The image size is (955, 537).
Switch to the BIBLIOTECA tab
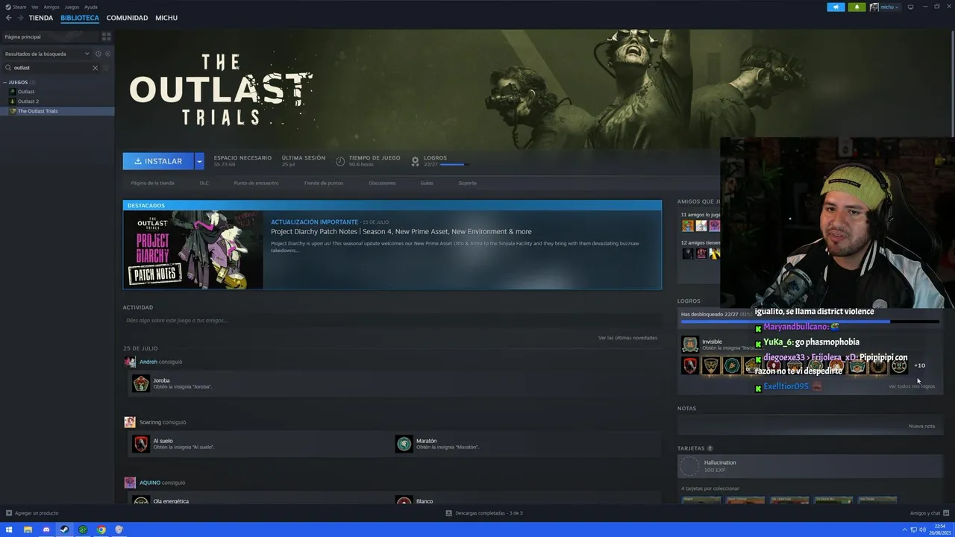click(80, 18)
